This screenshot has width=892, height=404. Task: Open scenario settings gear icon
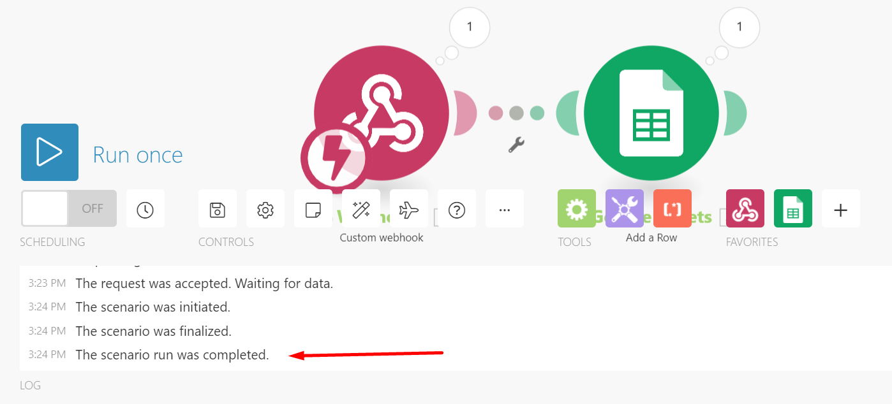265,208
